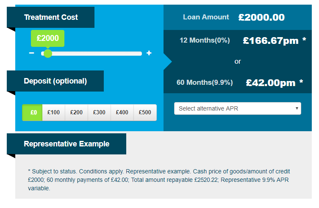Click the plus icon beside the cost slider
This screenshot has height=208, width=319.
pyautogui.click(x=149, y=53)
